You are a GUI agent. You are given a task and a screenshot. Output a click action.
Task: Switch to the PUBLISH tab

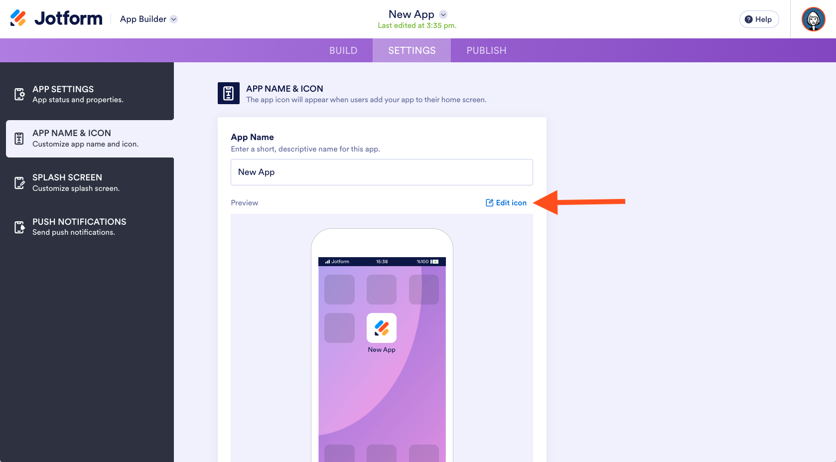(486, 50)
